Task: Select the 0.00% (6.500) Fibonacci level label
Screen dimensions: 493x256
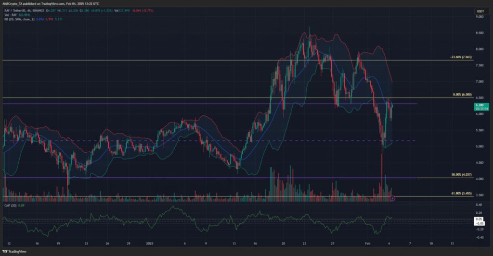Action: pyautogui.click(x=462, y=95)
